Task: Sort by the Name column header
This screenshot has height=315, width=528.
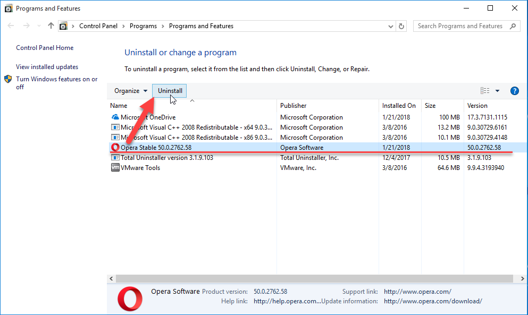Action: click(119, 106)
